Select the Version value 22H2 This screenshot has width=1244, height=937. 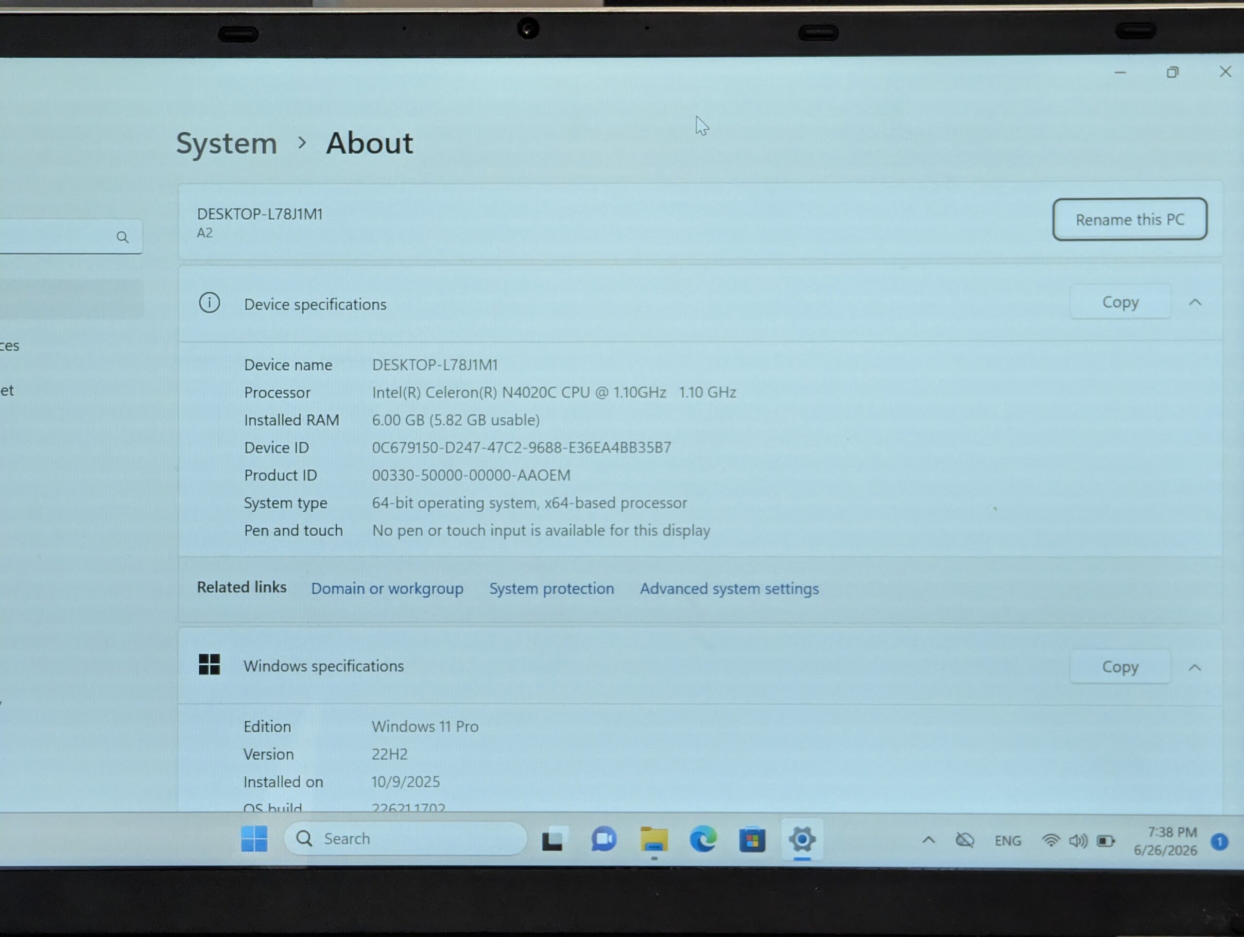389,754
